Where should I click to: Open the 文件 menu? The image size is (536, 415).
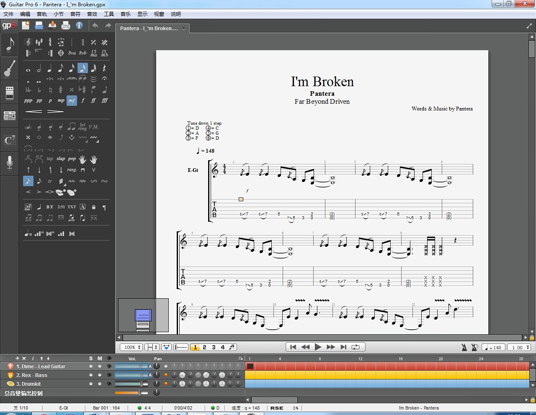tap(8, 14)
